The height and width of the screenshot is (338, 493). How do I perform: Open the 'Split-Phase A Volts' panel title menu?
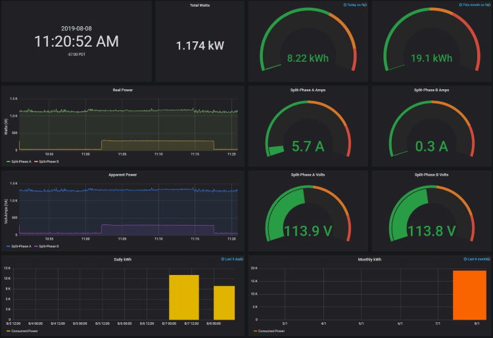(308, 175)
